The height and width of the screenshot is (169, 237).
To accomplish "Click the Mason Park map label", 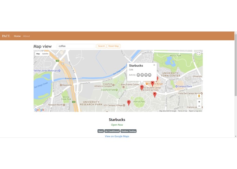I will pos(176,56).
